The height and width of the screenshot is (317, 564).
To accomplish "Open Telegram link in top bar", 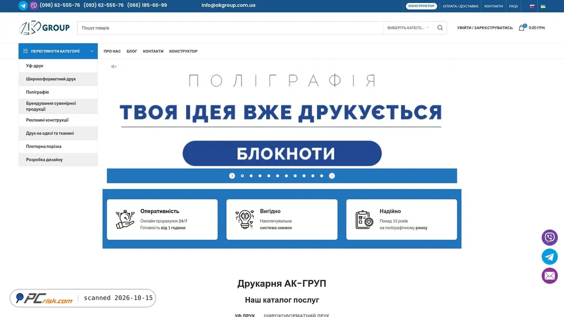I will [23, 6].
